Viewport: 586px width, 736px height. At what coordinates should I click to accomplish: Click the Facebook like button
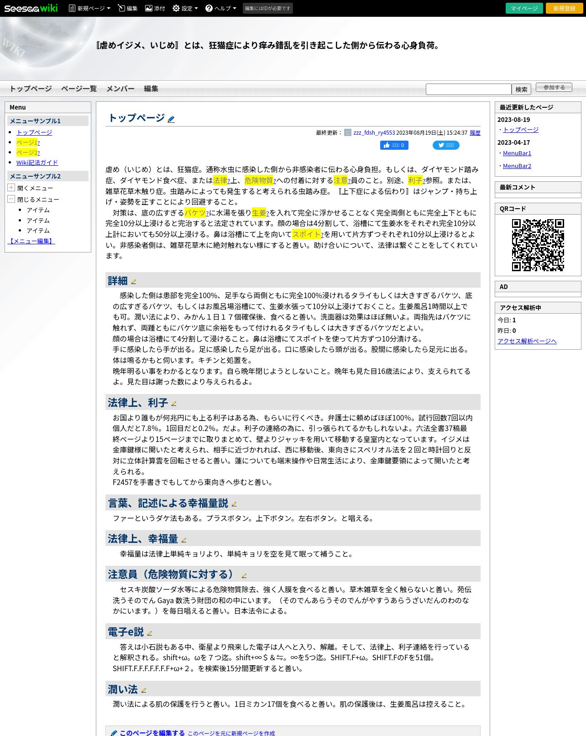coord(394,145)
